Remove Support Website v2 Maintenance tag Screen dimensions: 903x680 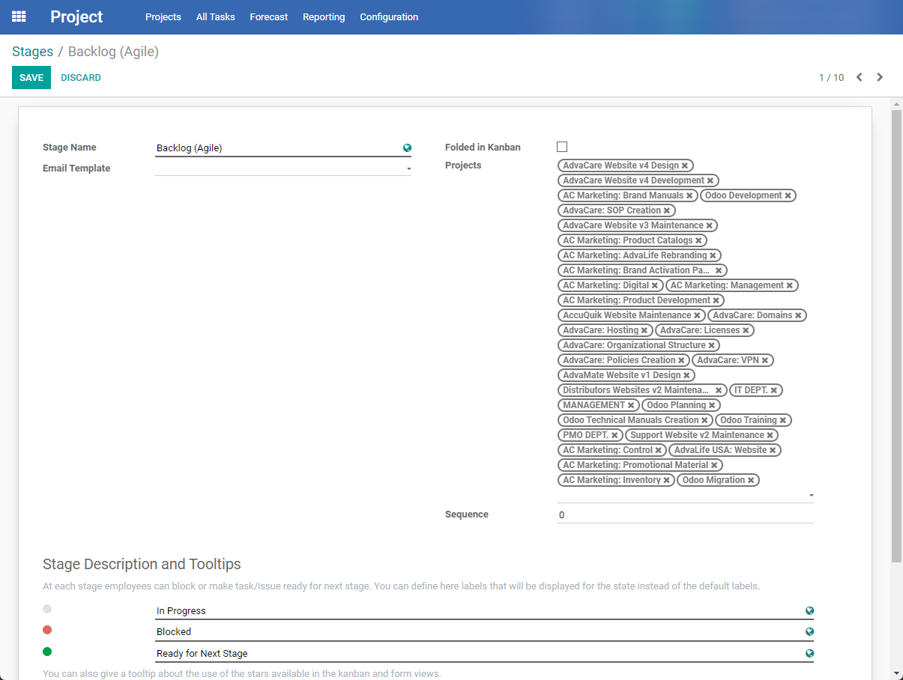[770, 435]
